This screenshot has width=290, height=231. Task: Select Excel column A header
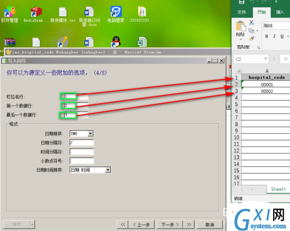click(267, 71)
